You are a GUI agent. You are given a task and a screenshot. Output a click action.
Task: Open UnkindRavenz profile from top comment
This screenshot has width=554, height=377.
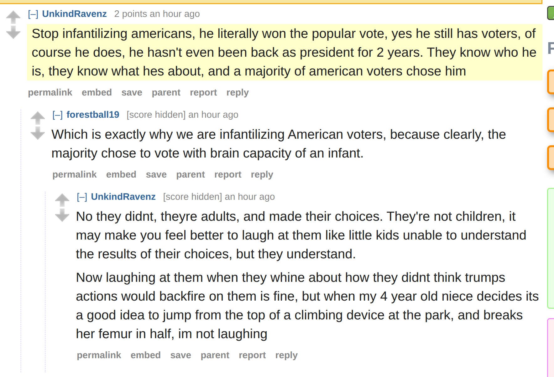tap(75, 14)
